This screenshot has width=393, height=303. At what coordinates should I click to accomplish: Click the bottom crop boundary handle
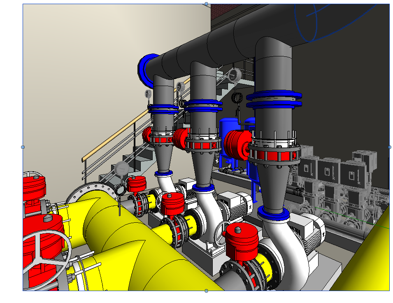coord(206,291)
